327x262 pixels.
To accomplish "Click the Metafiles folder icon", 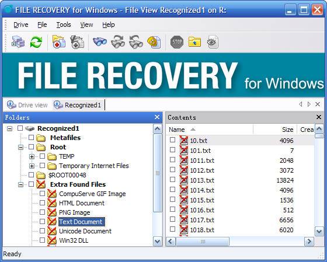I will (41, 138).
